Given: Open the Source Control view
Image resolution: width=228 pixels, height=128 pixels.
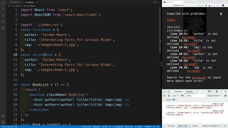Looking at the screenshot, I should 3,15.
